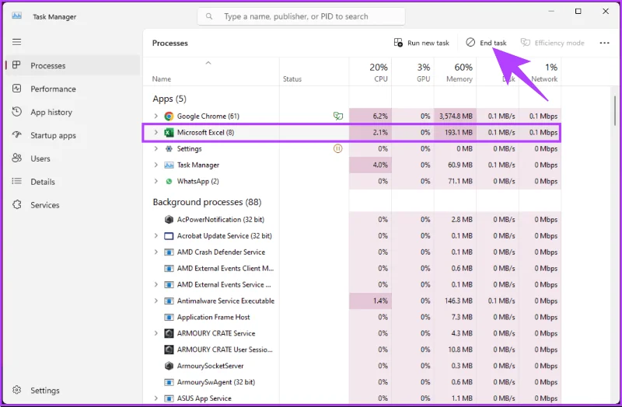The width and height of the screenshot is (622, 407).
Task: Click the 193.1 MB Excel memory cell
Action: point(456,132)
